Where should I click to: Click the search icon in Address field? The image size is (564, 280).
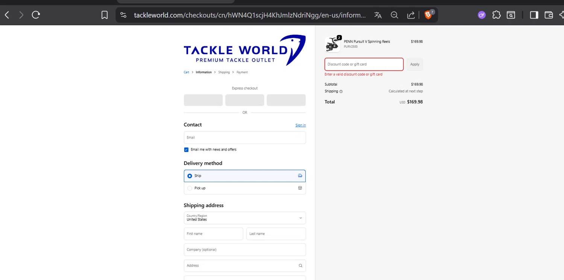point(300,266)
